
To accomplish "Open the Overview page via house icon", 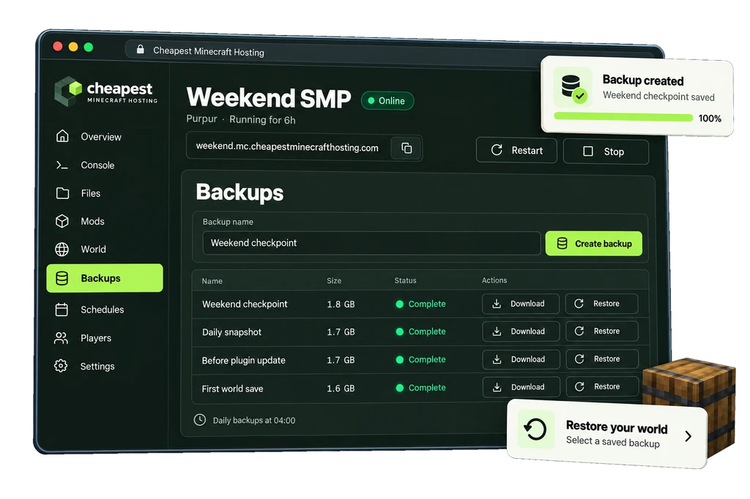I will click(62, 136).
